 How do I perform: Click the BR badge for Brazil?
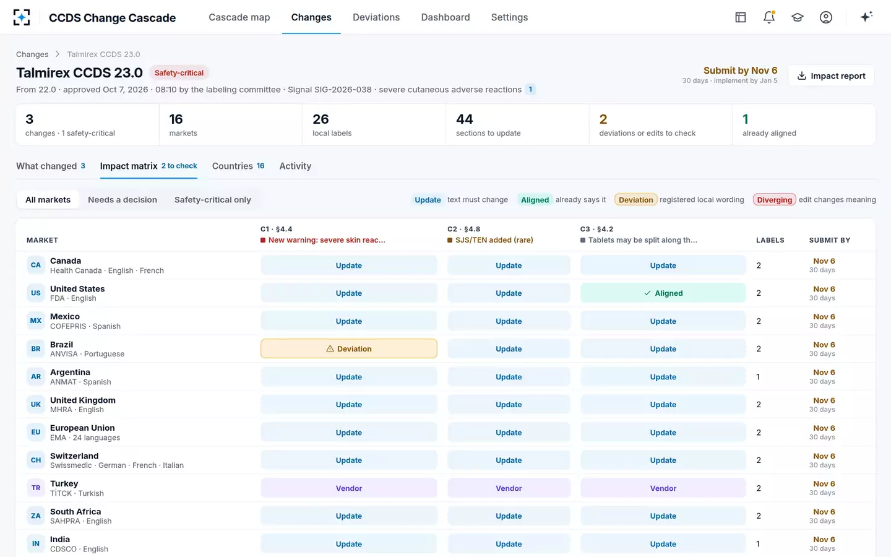[x=36, y=349]
